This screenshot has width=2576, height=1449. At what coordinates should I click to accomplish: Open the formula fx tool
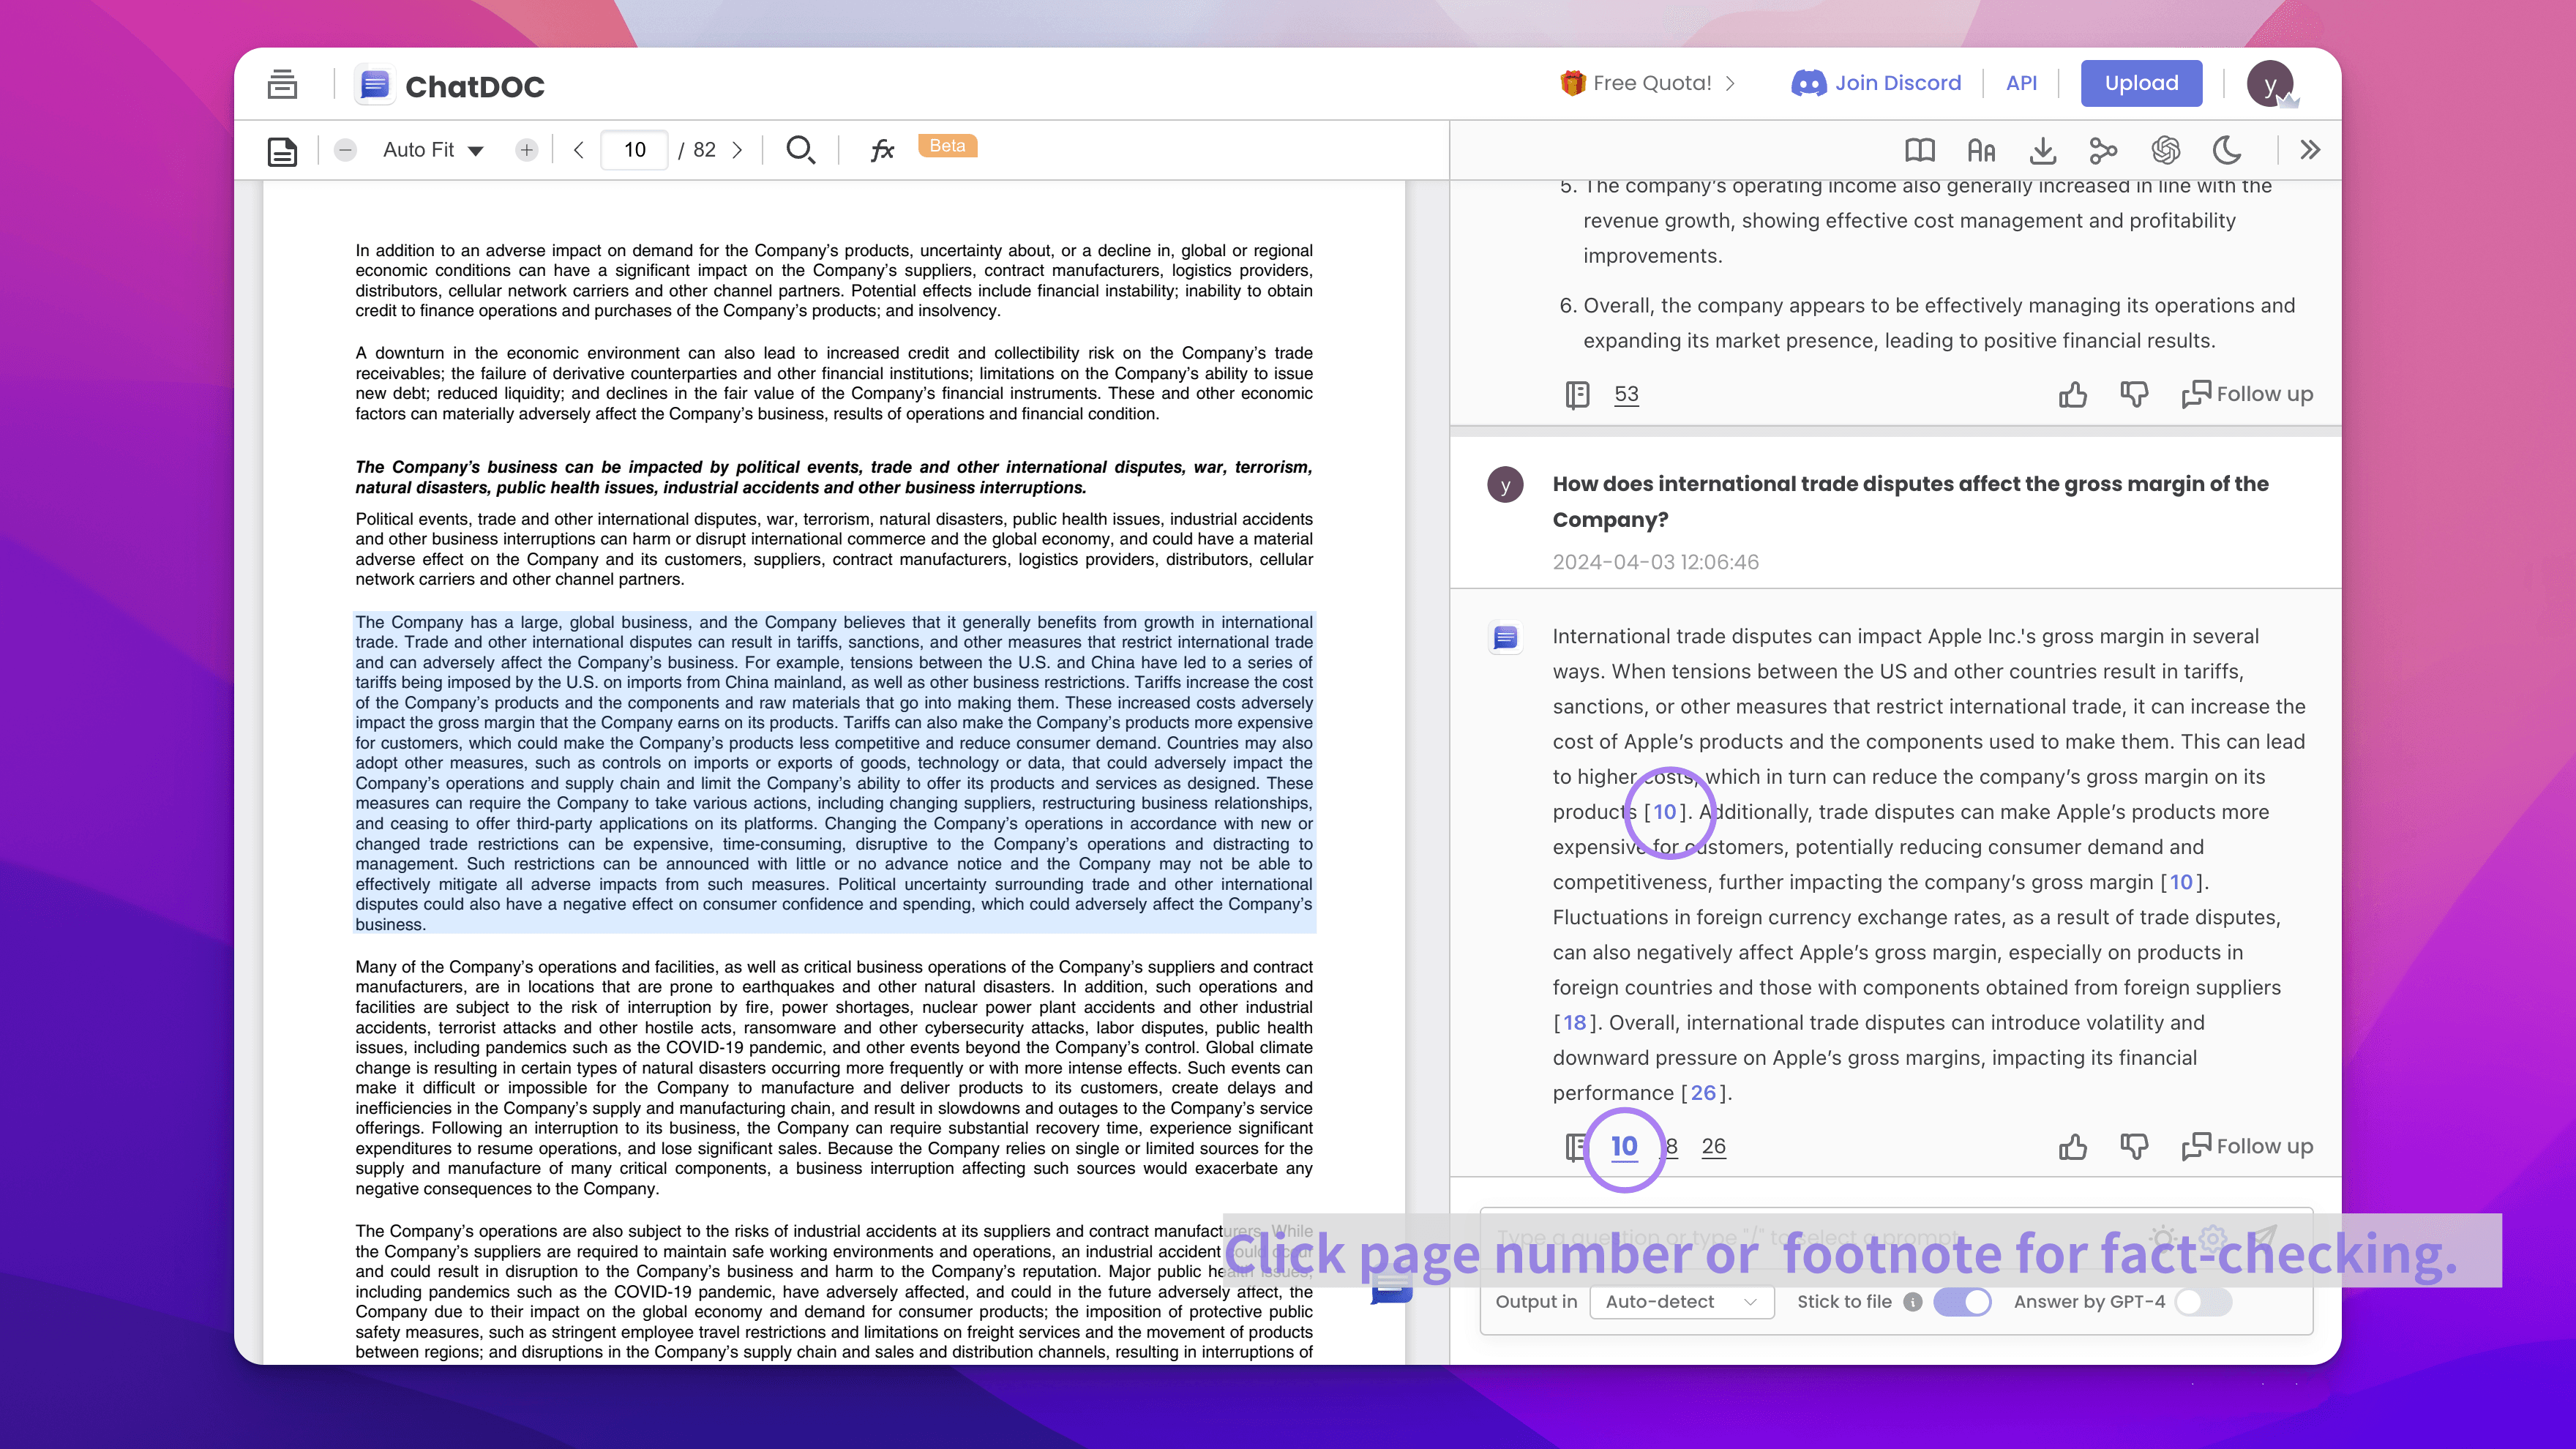[x=881, y=150]
